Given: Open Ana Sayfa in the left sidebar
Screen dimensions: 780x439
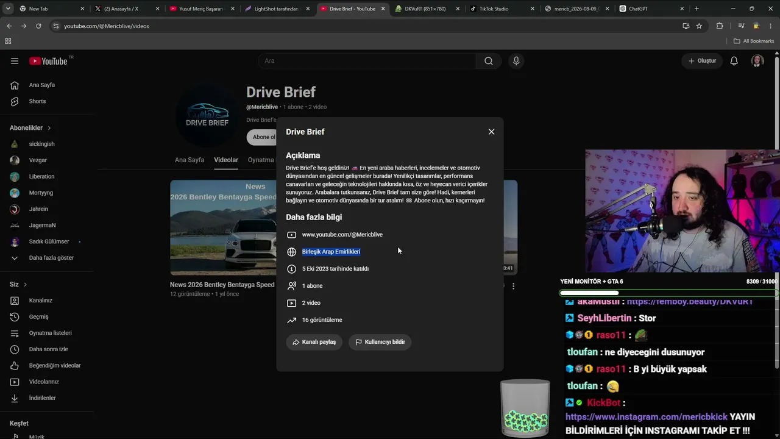Looking at the screenshot, I should (x=42, y=85).
